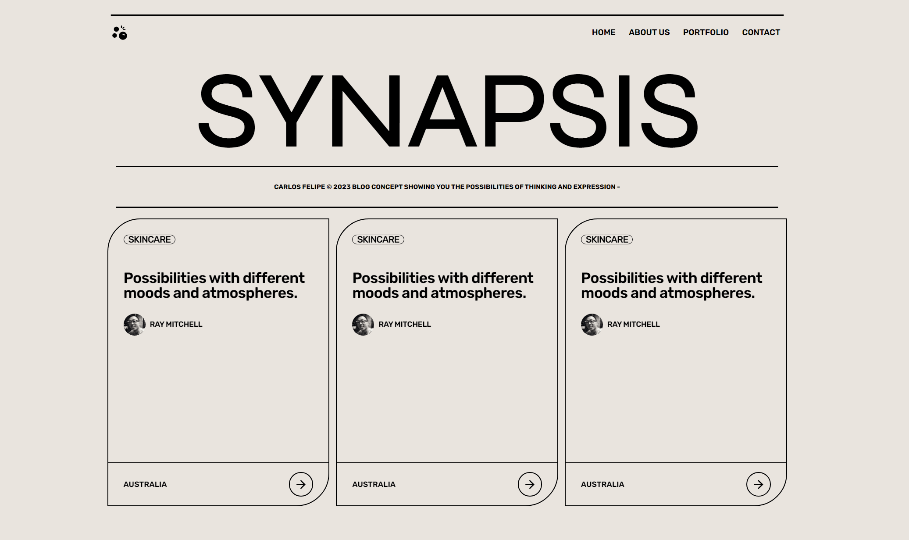Navigate to the CONTACT menu item
Viewport: 909px width, 540px height.
(x=761, y=32)
